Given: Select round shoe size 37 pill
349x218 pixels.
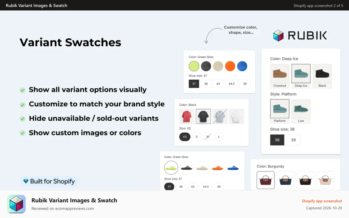Looking at the screenshot, I should (169, 186).
